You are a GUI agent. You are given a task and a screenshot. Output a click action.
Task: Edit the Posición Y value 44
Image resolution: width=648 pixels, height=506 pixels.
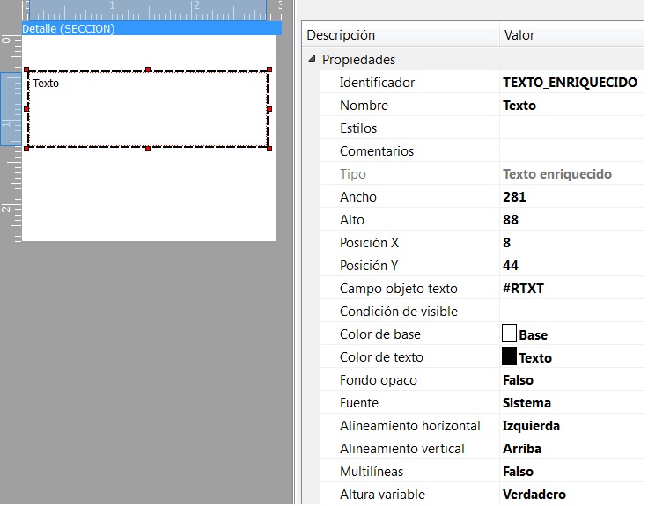pos(511,265)
